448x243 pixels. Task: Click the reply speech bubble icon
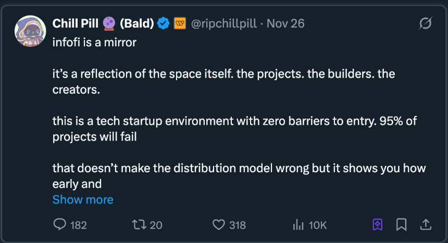click(x=60, y=225)
